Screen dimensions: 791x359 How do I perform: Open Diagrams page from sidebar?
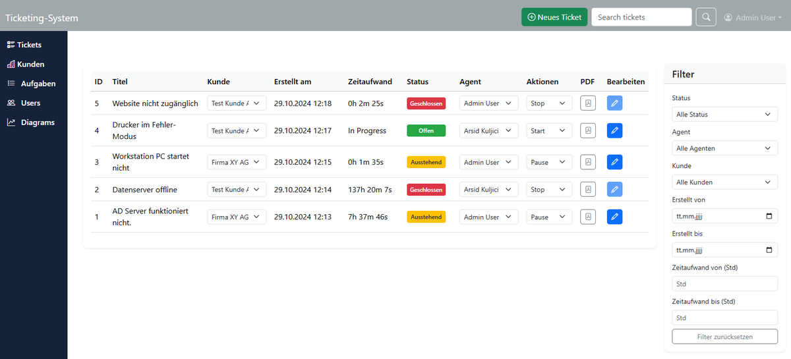pos(37,123)
